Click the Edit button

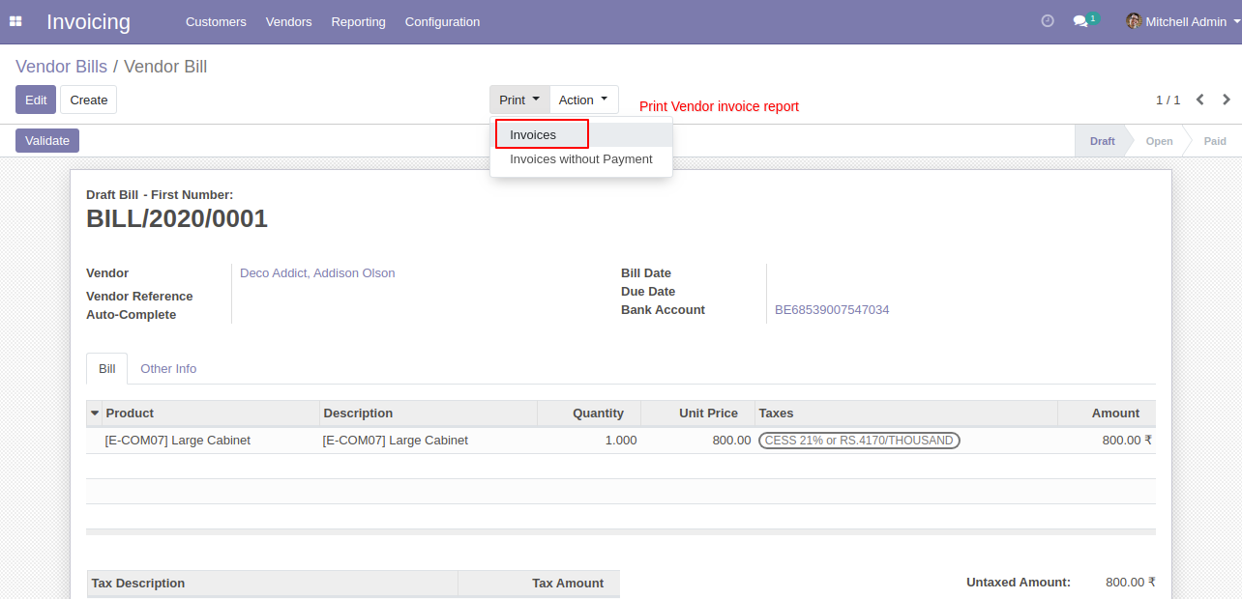pos(36,100)
